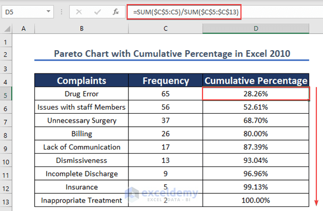Select column C header
Viewport: 323px width, 211px height.
[x=165, y=29]
